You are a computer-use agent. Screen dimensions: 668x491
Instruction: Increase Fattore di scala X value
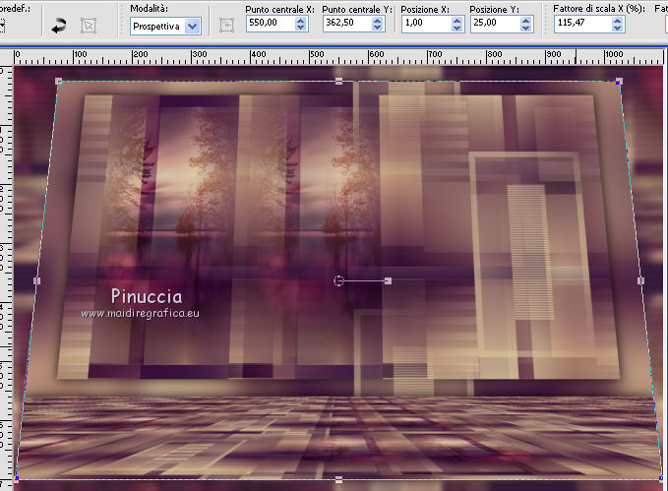tap(617, 20)
